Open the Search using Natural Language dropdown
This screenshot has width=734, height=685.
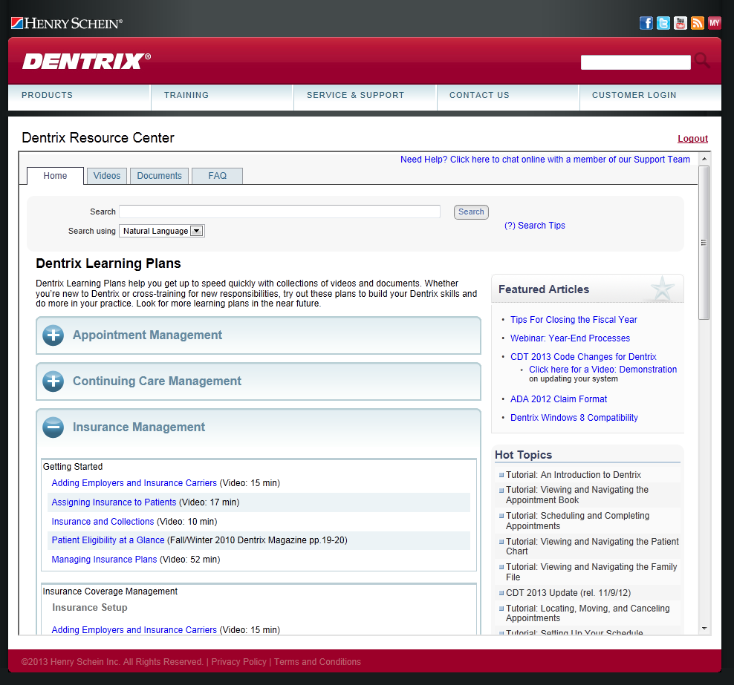pyautogui.click(x=161, y=231)
